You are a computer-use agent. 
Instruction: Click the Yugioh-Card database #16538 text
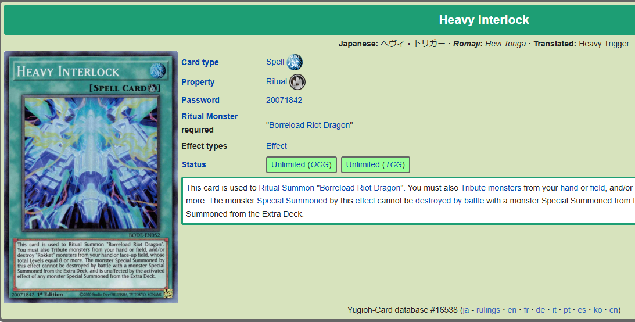(x=402, y=310)
